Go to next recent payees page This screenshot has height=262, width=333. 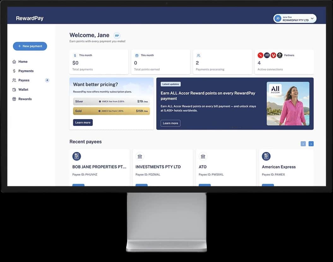point(311,144)
